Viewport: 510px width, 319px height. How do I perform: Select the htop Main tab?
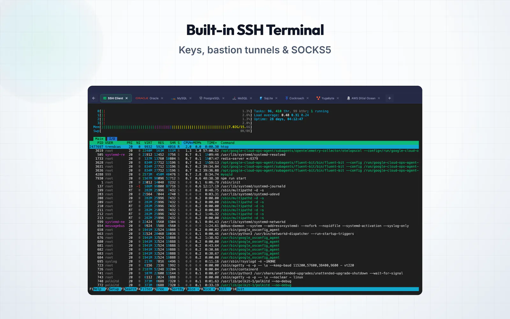(99, 139)
